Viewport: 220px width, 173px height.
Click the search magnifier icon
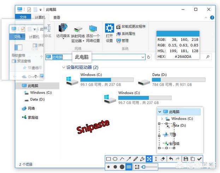point(208,57)
